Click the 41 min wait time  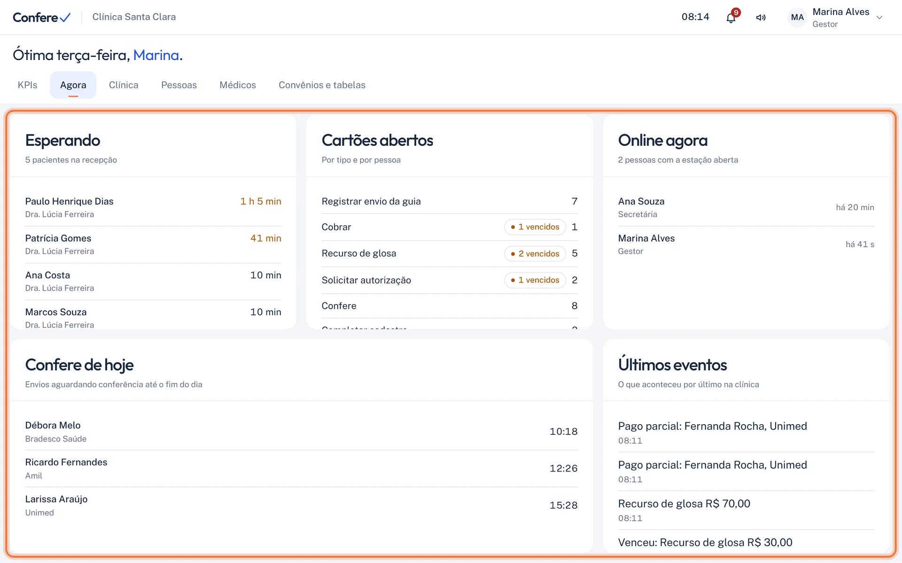pyautogui.click(x=266, y=238)
